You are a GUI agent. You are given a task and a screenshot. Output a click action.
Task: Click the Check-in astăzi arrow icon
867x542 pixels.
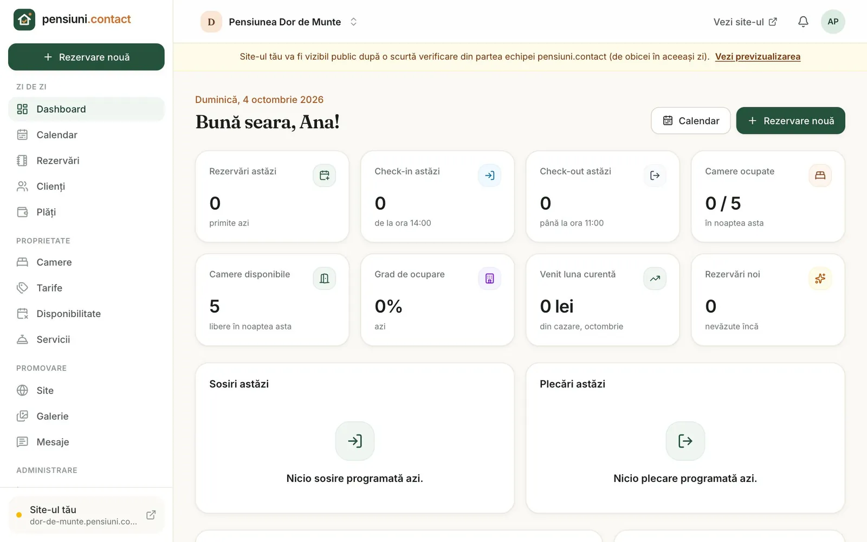point(489,175)
